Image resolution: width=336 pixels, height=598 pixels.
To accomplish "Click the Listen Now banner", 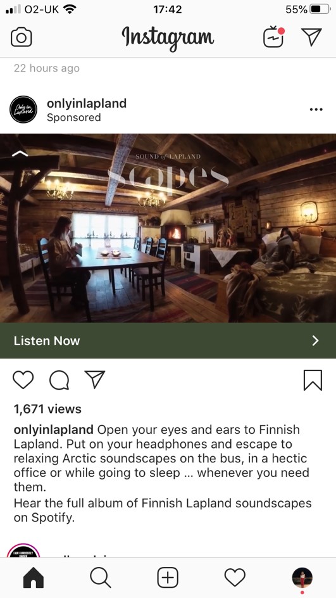I will pyautogui.click(x=168, y=341).
